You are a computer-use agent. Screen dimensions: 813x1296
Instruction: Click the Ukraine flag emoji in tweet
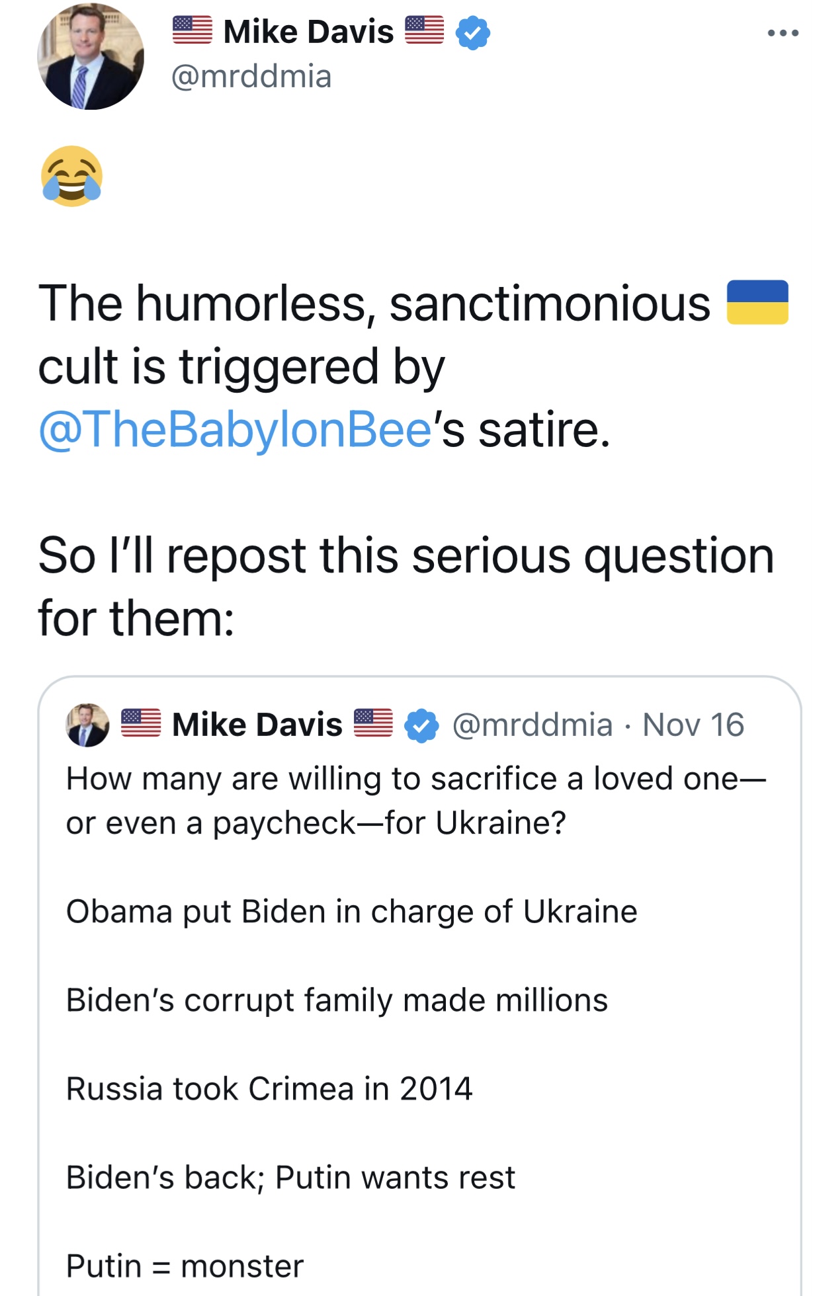coord(757,302)
